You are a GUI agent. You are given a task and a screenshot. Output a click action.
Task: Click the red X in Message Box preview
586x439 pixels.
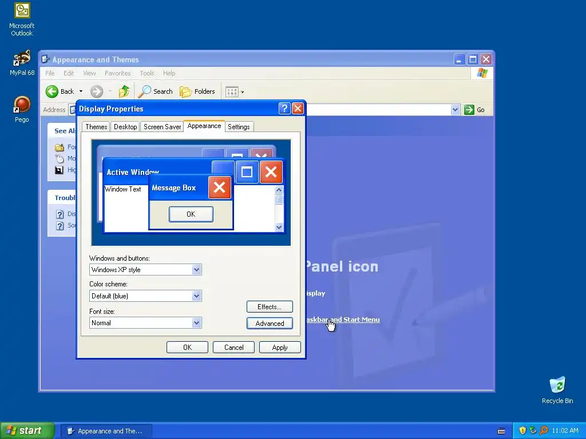219,187
